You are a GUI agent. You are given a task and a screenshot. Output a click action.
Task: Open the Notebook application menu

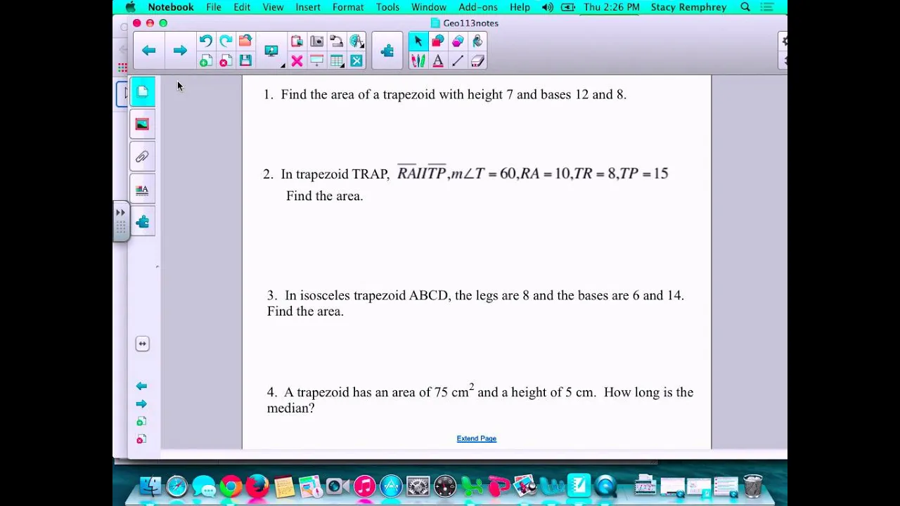[x=171, y=7]
